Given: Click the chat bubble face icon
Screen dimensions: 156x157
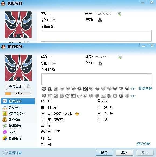Looking at the screenshot, I should click(62, 96).
